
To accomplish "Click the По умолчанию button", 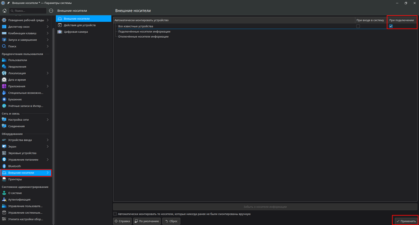I will coord(147,221).
